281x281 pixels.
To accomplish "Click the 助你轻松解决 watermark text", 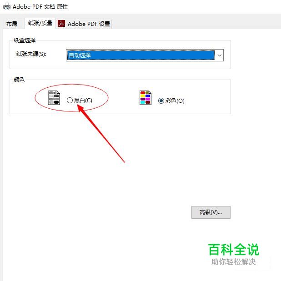I will coord(234,262).
